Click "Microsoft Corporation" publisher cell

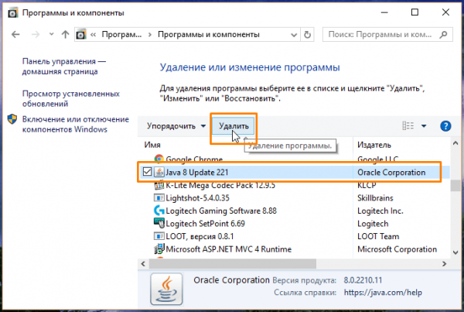397,249
